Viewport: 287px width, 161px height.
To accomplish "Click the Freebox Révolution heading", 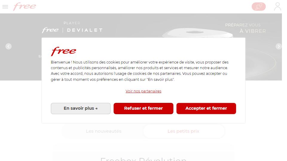I will 143,159.
